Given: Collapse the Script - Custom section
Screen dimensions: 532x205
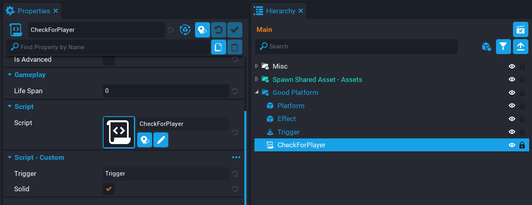Looking at the screenshot, I should point(10,157).
